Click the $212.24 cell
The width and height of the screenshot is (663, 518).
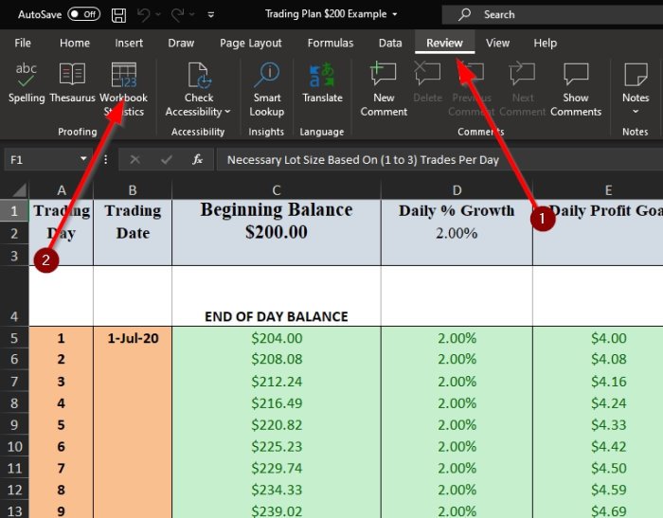[277, 382]
